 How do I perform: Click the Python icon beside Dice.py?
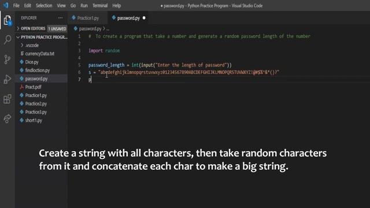coord(22,62)
